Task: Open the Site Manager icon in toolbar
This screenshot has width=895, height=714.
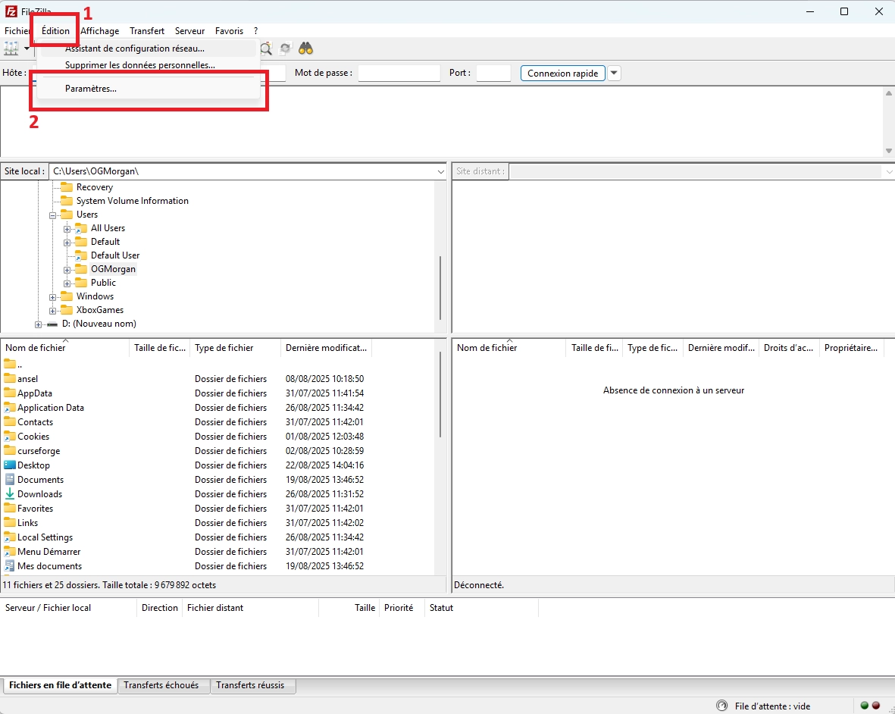Action: (11, 49)
